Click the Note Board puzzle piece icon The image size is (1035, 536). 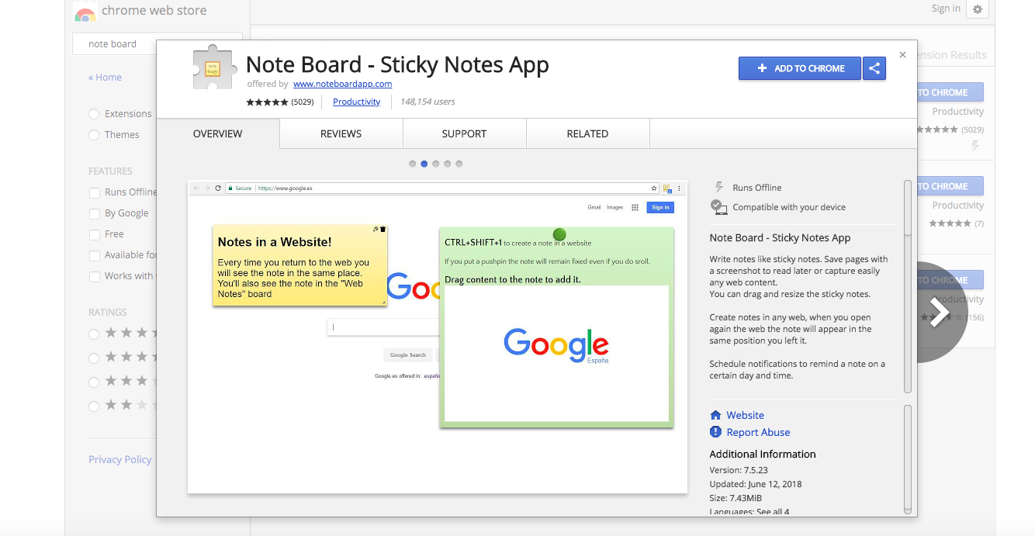(212, 66)
